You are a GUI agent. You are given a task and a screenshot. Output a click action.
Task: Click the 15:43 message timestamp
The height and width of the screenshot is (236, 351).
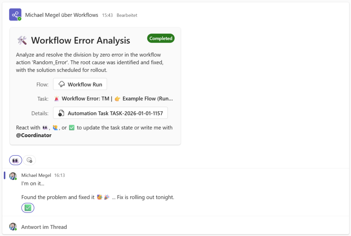[x=107, y=15]
